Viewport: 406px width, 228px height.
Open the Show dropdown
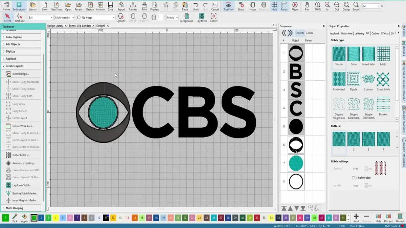click(x=241, y=6)
